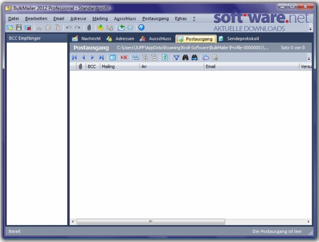Click the delete message red X icon
The width and height of the screenshot is (319, 242).
28,28
